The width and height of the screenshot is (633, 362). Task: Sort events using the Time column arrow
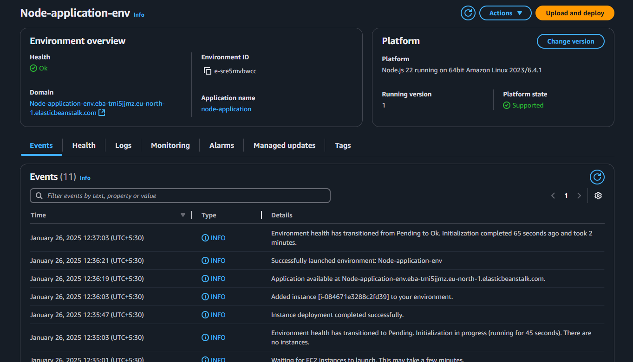point(183,215)
